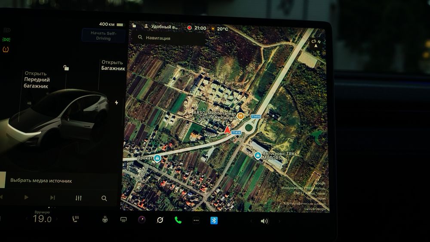Screen dimensions: 430x242
Task: Toggle the door lock icon above the car
Action: [x=66, y=67]
